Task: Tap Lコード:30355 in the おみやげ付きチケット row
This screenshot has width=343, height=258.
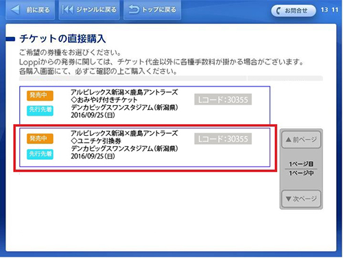Action: pyautogui.click(x=223, y=99)
